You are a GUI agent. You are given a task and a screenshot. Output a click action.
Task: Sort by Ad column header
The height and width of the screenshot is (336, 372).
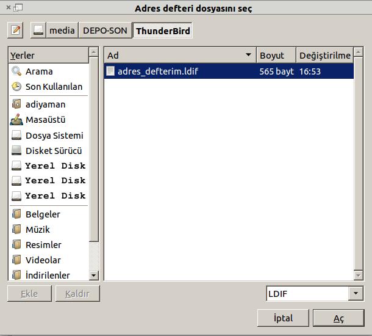(181, 55)
